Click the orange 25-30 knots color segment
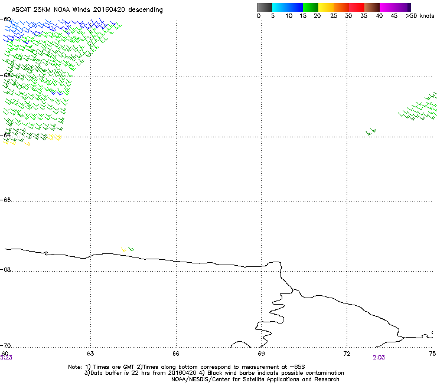Image resolution: width=437 pixels, height=383 pixels. [x=341, y=7]
